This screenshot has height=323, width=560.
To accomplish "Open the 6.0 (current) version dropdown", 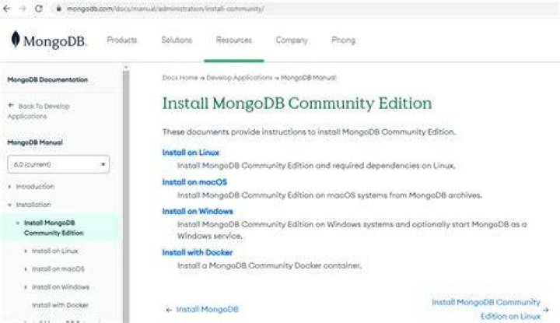I will pyautogui.click(x=58, y=164).
